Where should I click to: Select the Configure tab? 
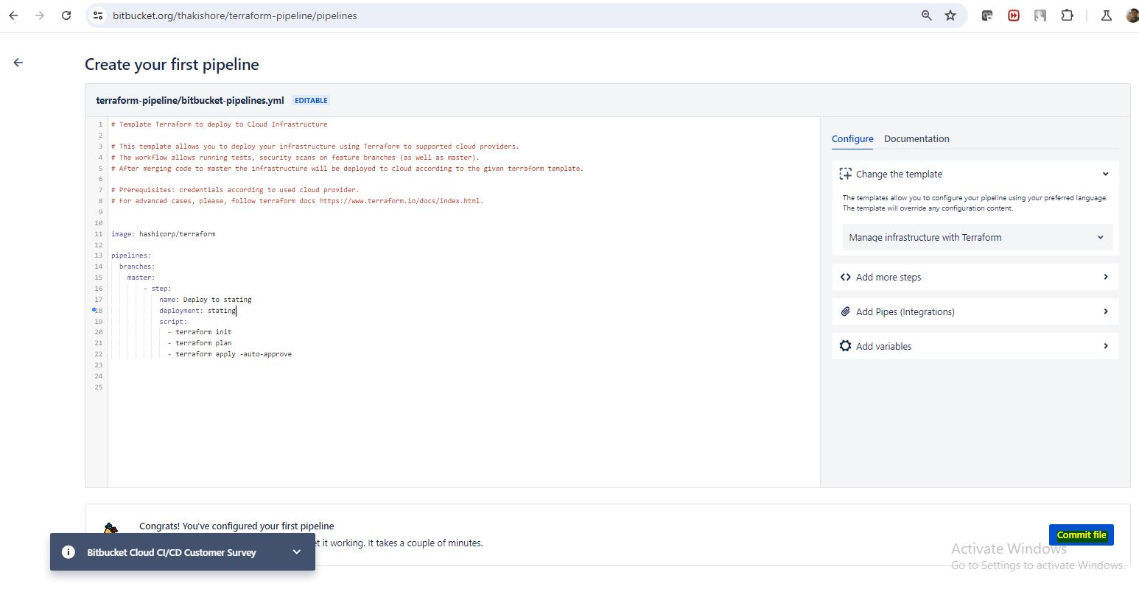tap(852, 139)
